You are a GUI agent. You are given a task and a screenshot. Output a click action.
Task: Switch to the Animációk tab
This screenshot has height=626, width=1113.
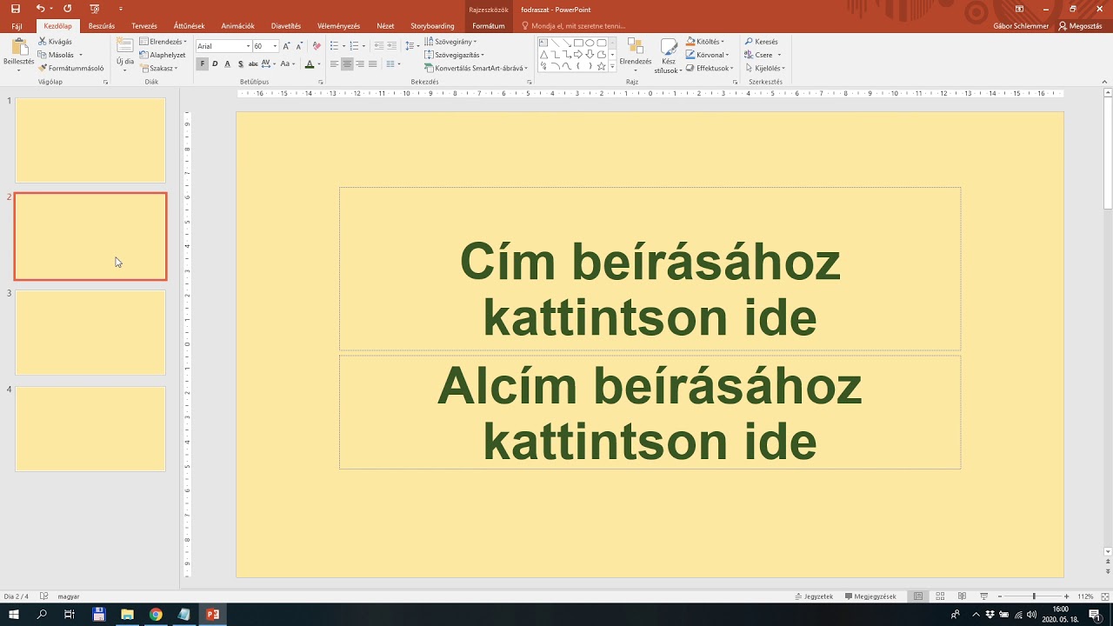238,26
